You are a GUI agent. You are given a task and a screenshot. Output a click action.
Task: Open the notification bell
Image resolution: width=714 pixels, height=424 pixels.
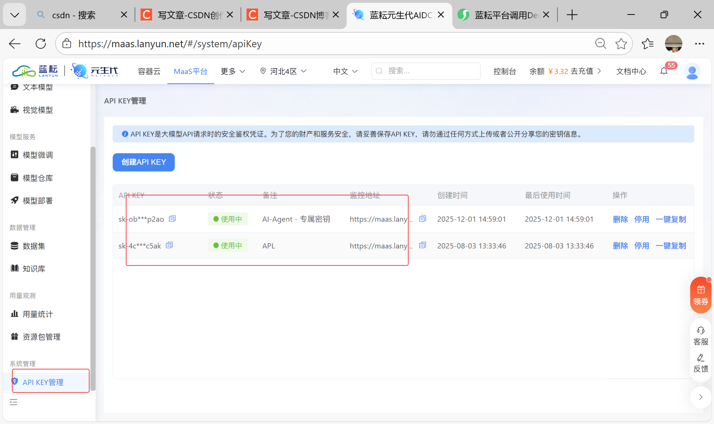pyautogui.click(x=664, y=71)
